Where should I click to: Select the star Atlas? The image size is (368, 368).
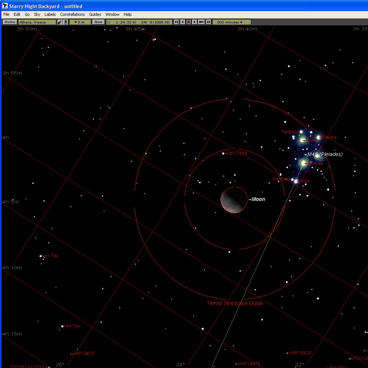[x=296, y=181]
